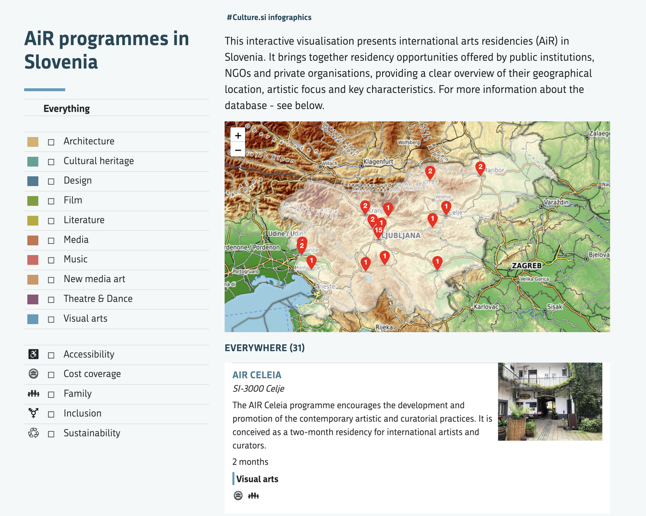Select the Visual arts checkbox
This screenshot has height=516, width=646.
point(51,319)
